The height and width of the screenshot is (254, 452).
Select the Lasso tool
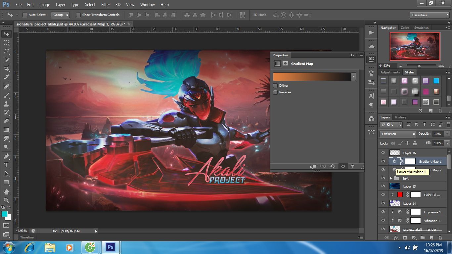tap(6, 51)
